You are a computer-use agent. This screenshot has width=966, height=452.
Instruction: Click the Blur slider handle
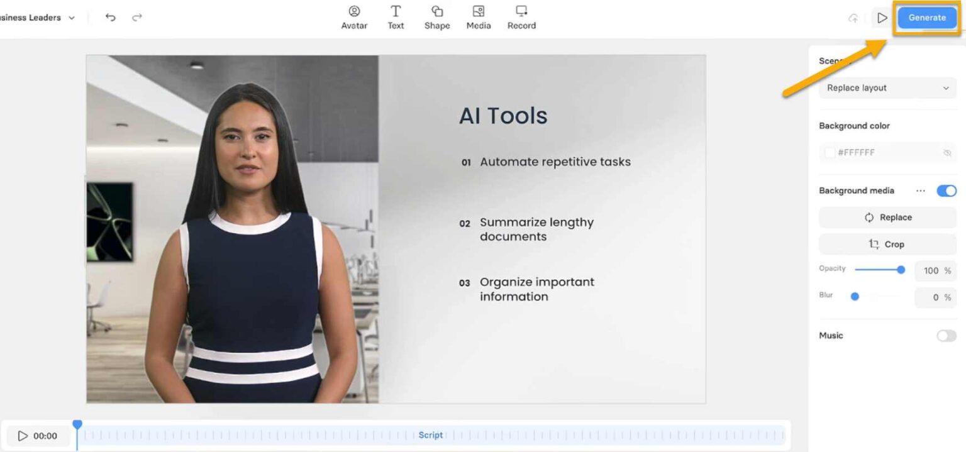point(855,297)
